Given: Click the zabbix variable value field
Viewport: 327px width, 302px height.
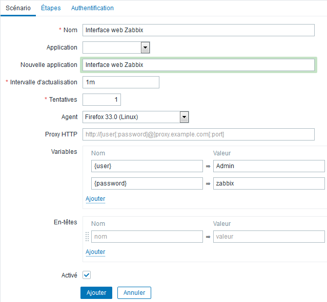Looking at the screenshot, I should point(269,183).
